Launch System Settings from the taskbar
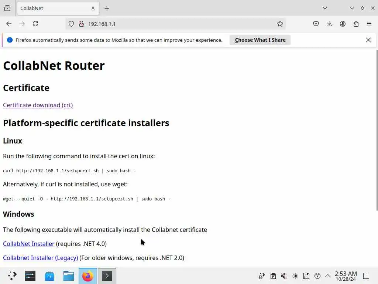378x284 pixels. 30,276
